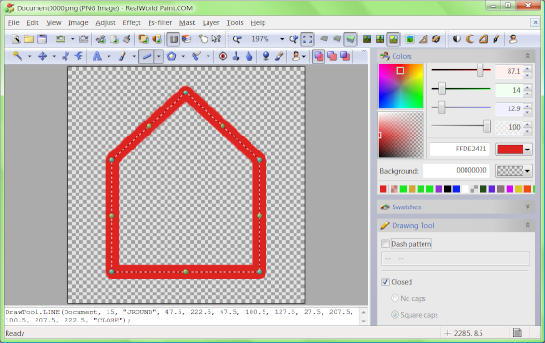Click the crescent moon icon
This screenshot has height=343, width=545.
pos(470,39)
